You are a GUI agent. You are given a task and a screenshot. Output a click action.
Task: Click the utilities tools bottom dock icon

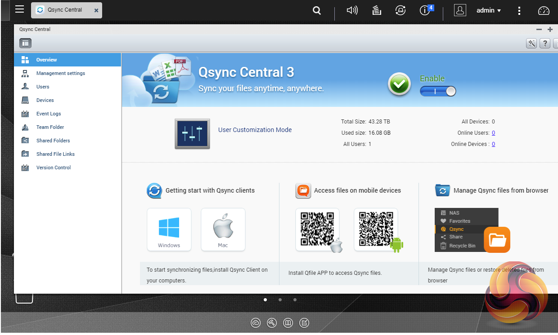272,322
